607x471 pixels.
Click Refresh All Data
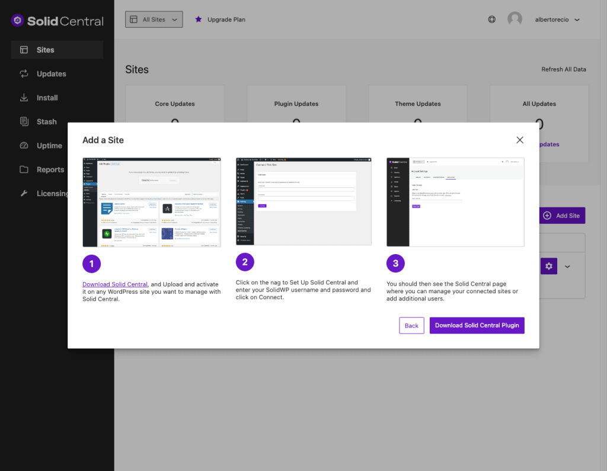563,69
